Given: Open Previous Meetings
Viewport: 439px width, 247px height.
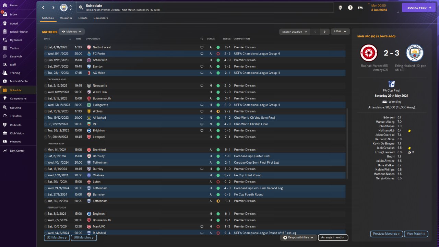Looking at the screenshot, I should click(387, 234).
